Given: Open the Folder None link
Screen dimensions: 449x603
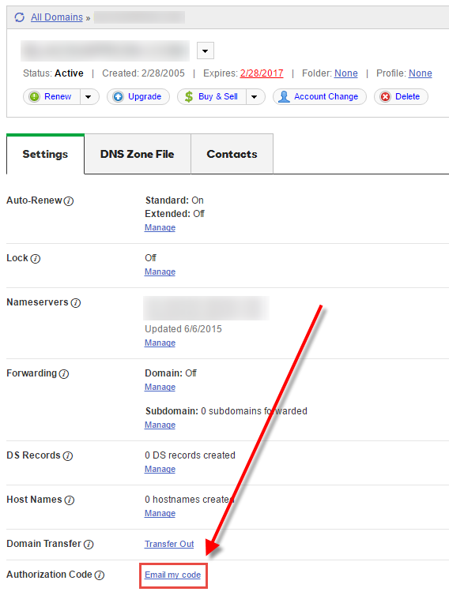Looking at the screenshot, I should point(345,73).
